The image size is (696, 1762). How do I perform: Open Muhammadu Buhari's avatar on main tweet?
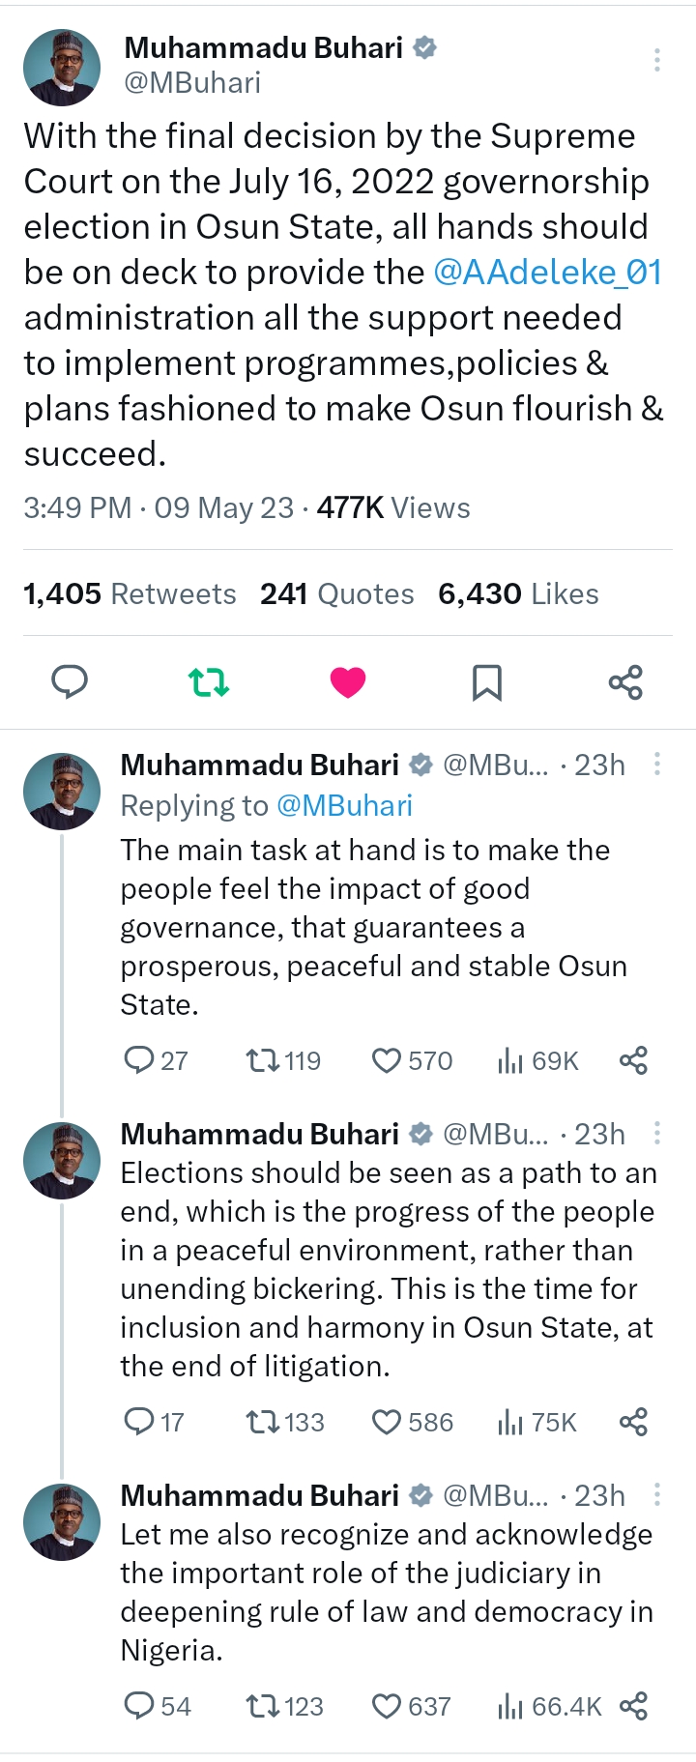coord(62,67)
